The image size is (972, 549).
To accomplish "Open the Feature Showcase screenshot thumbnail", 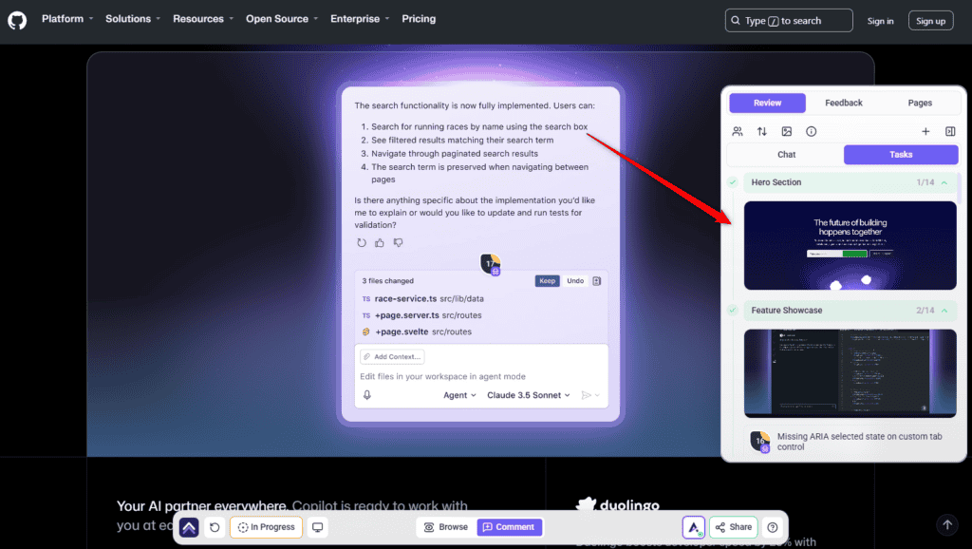I will click(850, 373).
